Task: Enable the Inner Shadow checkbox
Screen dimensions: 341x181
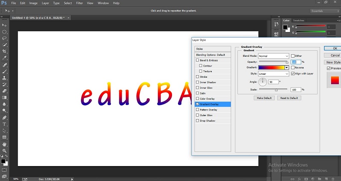Action: [x=198, y=82]
